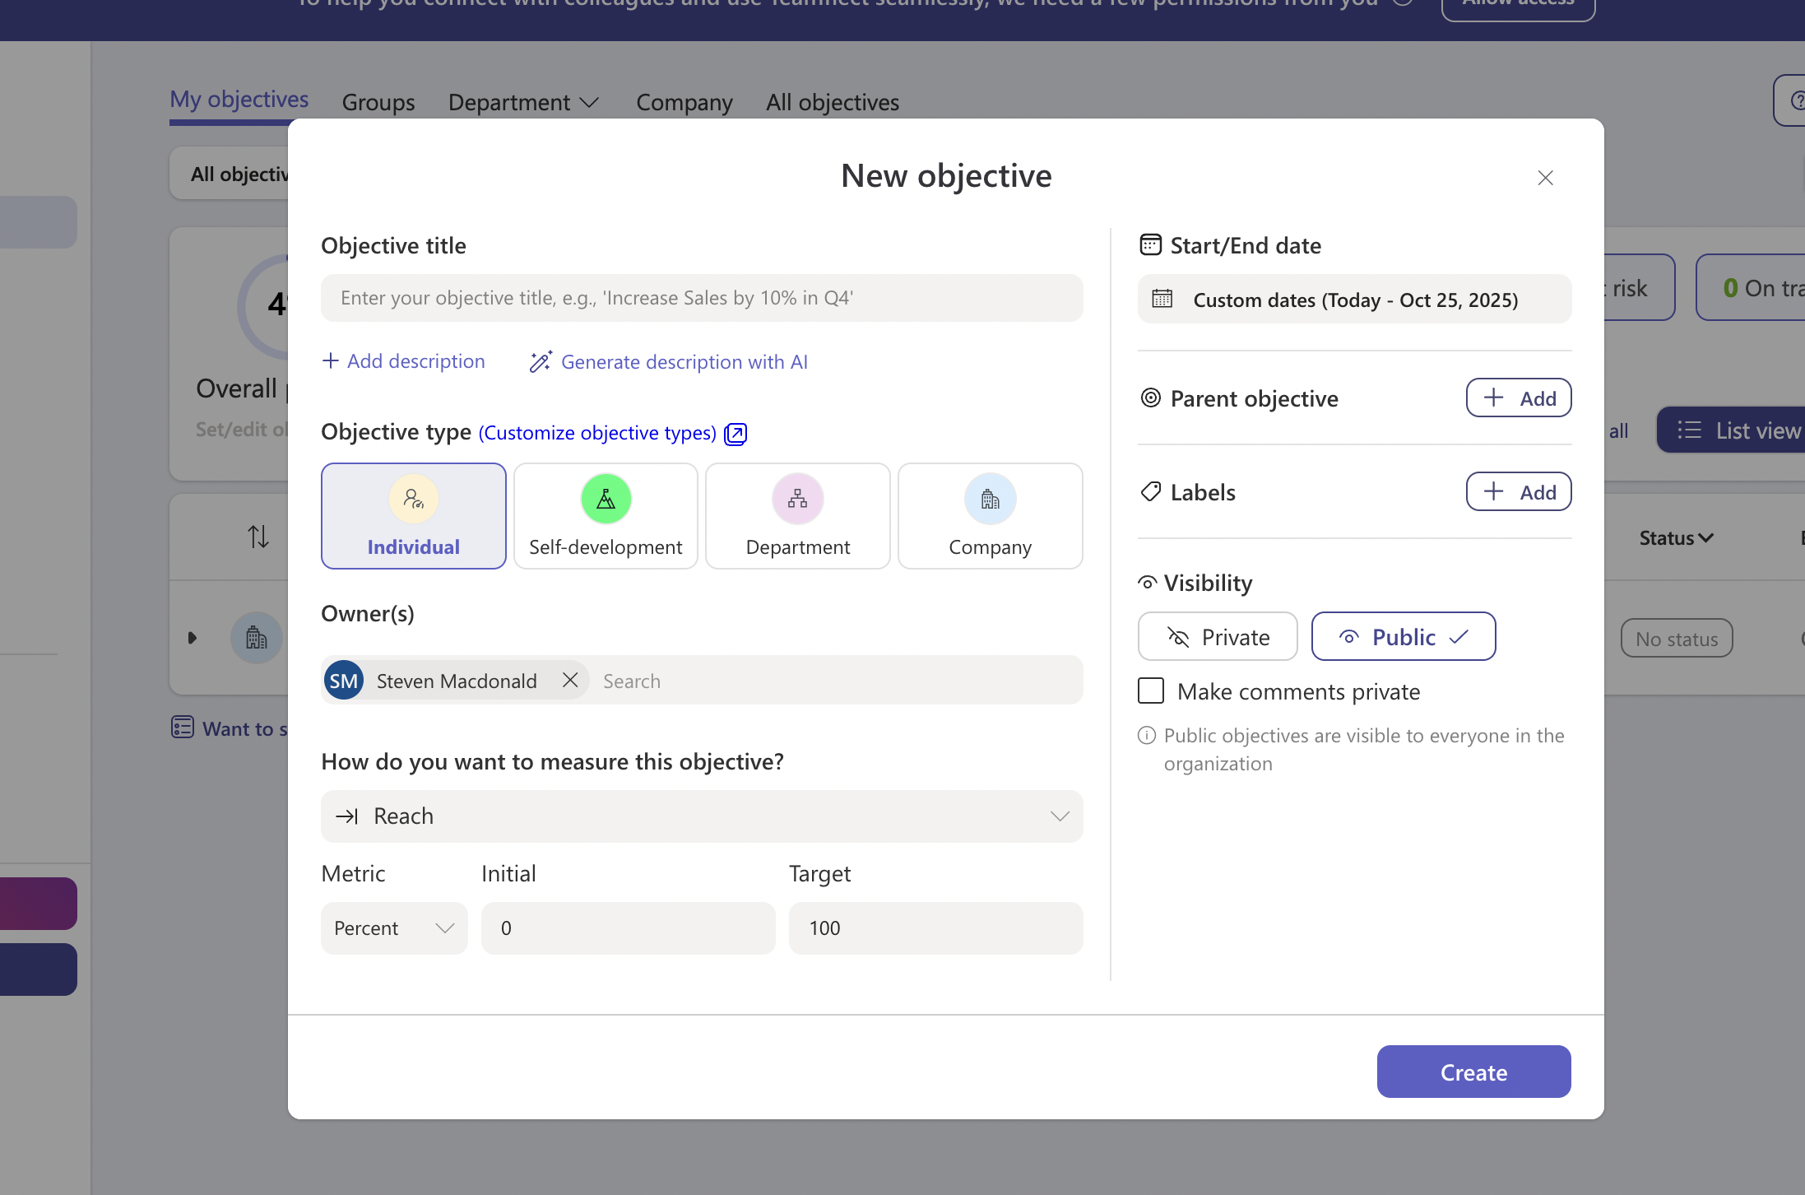Screen dimensions: 1805x1195
Task: Click sort arrows icon in background list
Action: pyautogui.click(x=258, y=537)
